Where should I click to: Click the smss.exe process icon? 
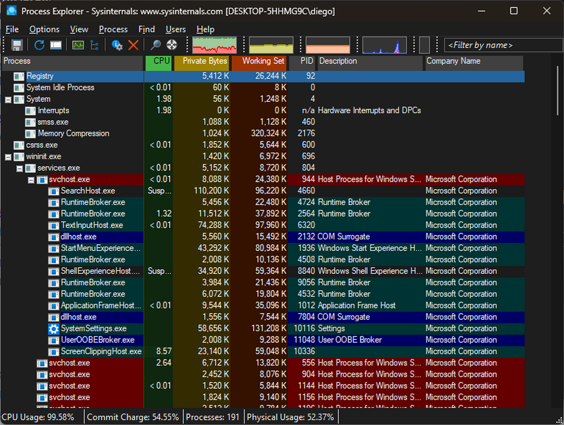(x=30, y=122)
